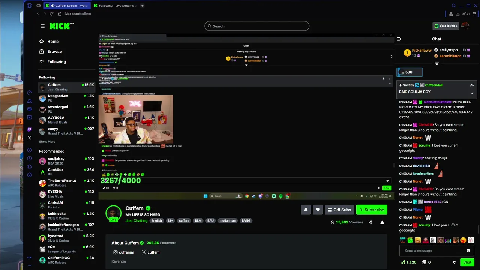This screenshot has width=480, height=270.
Task: Go back to previous page
Action: (x=38, y=14)
